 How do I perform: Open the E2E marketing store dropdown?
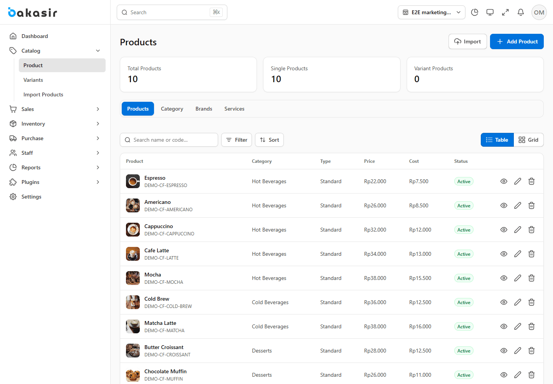[x=432, y=12]
